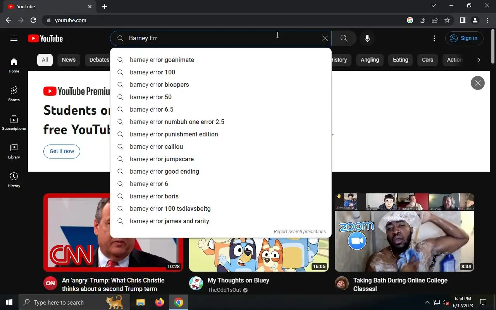Open the Windows Start menu
Image resolution: width=496 pixels, height=310 pixels.
9,302
